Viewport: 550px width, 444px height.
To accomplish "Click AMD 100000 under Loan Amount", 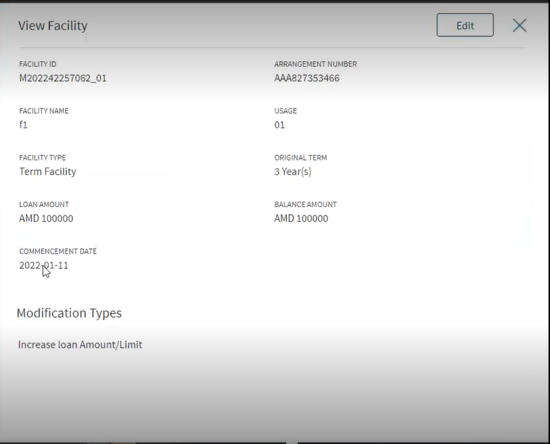I will click(x=47, y=218).
